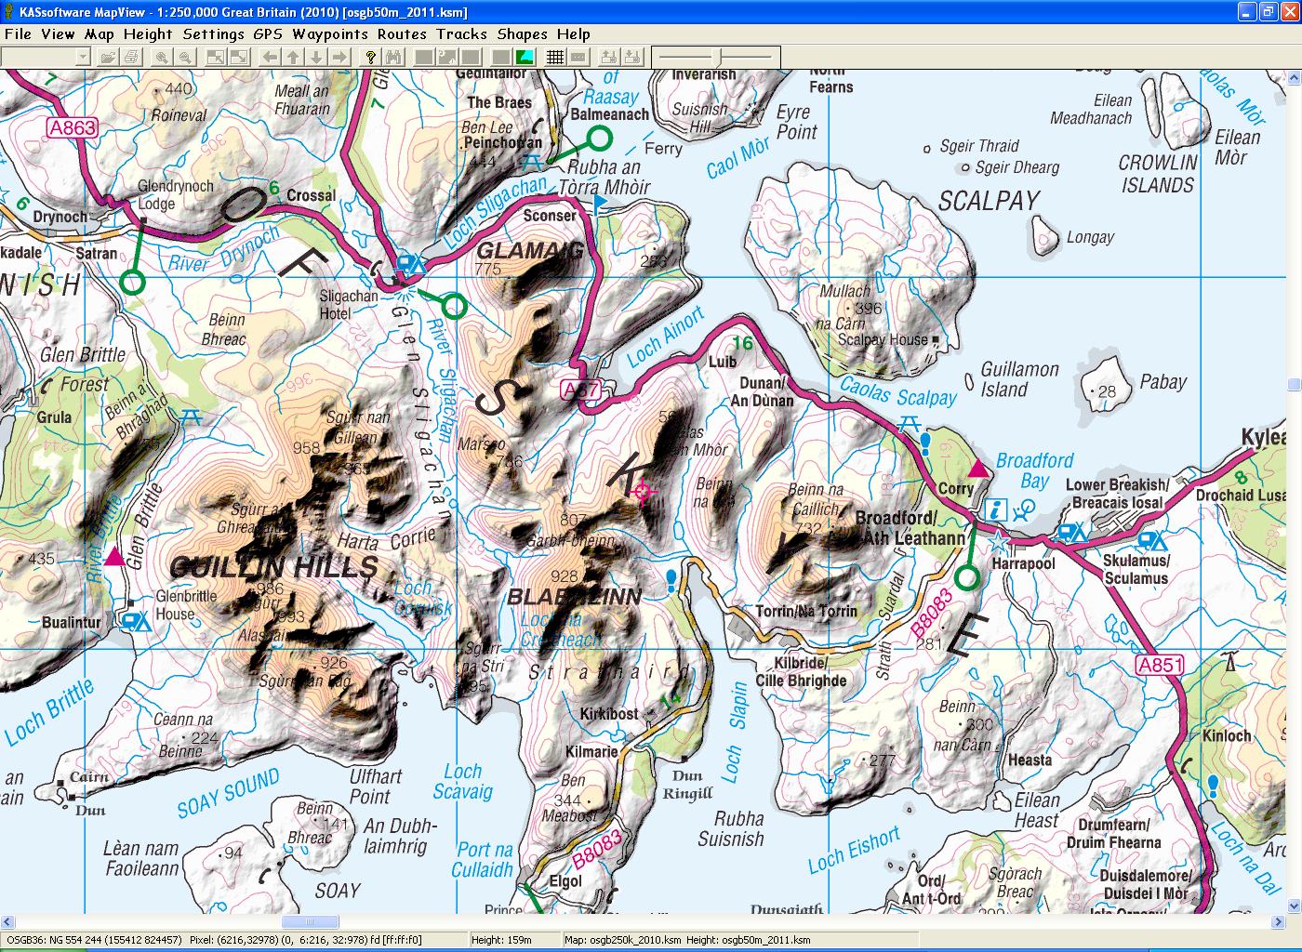Click the horizontal scrollbar left arrow
Image resolution: width=1302 pixels, height=952 pixels.
point(7,922)
